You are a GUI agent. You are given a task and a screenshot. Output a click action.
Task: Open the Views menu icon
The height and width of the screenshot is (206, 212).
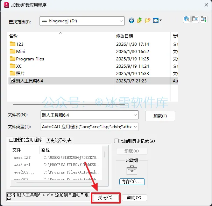coord(156,20)
